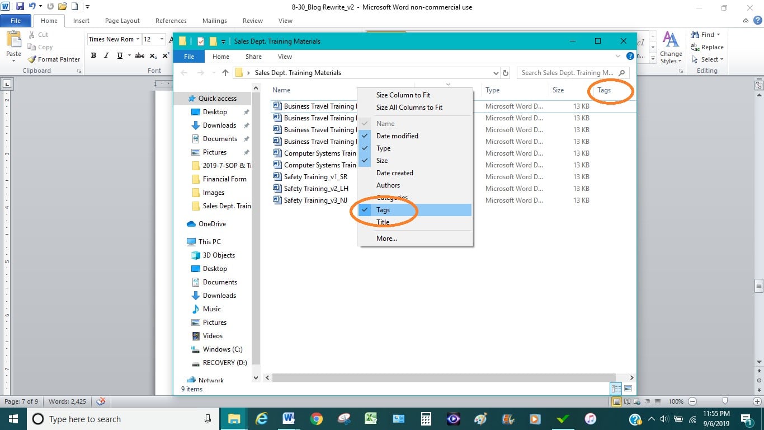Uncheck the Tags column option

383,210
